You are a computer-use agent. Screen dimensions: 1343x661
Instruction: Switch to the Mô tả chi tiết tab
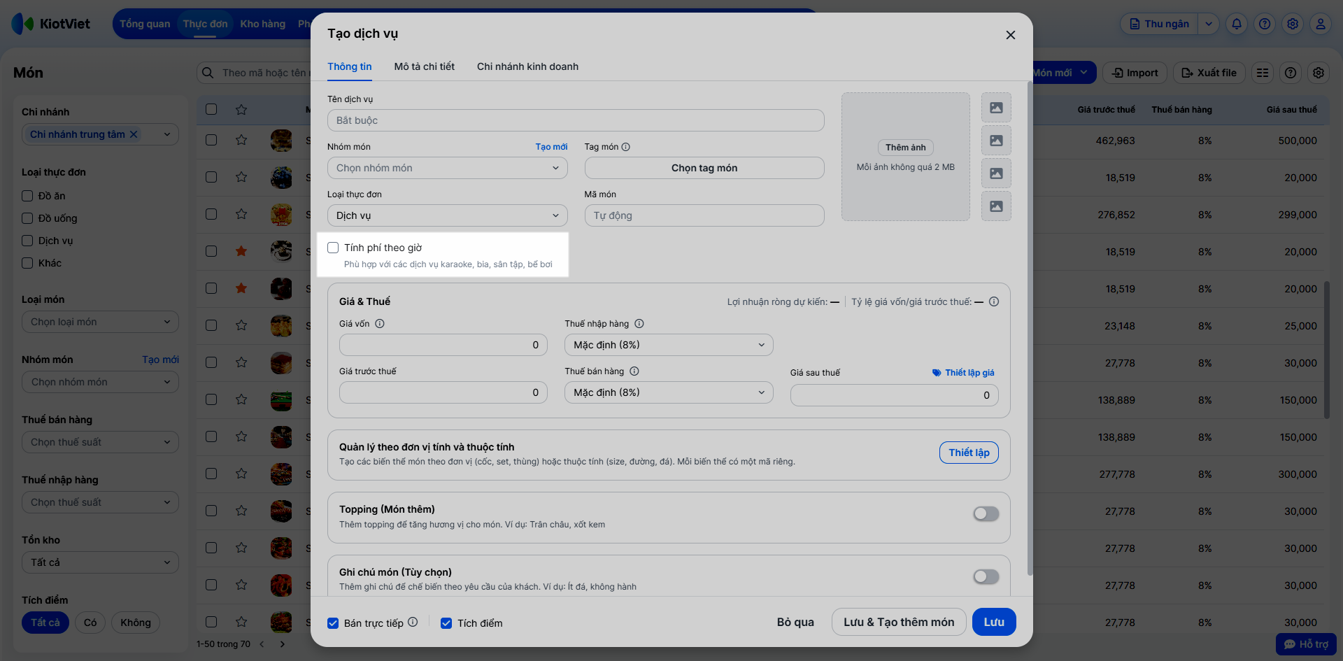[x=424, y=66]
